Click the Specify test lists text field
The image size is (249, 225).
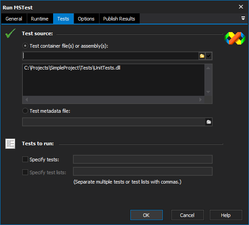coord(143,171)
